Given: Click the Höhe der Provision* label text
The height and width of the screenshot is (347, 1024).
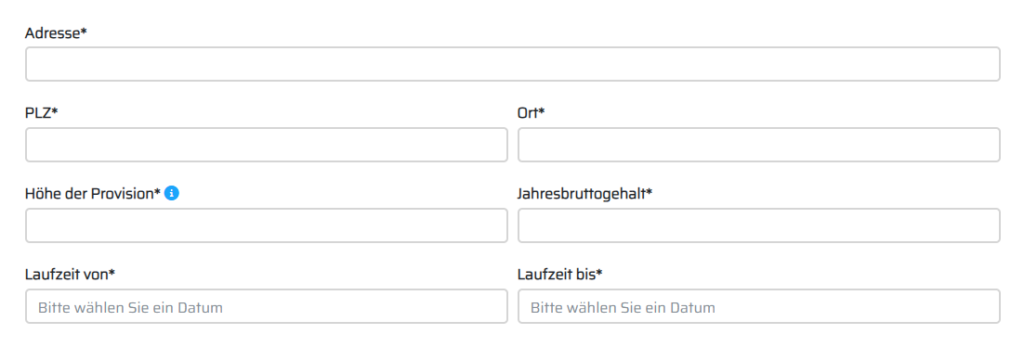Looking at the screenshot, I should [93, 194].
